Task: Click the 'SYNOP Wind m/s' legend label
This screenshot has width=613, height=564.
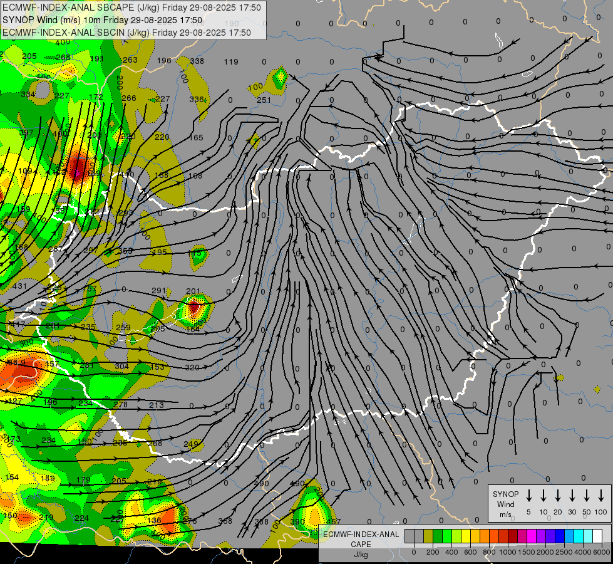Action: (x=505, y=504)
